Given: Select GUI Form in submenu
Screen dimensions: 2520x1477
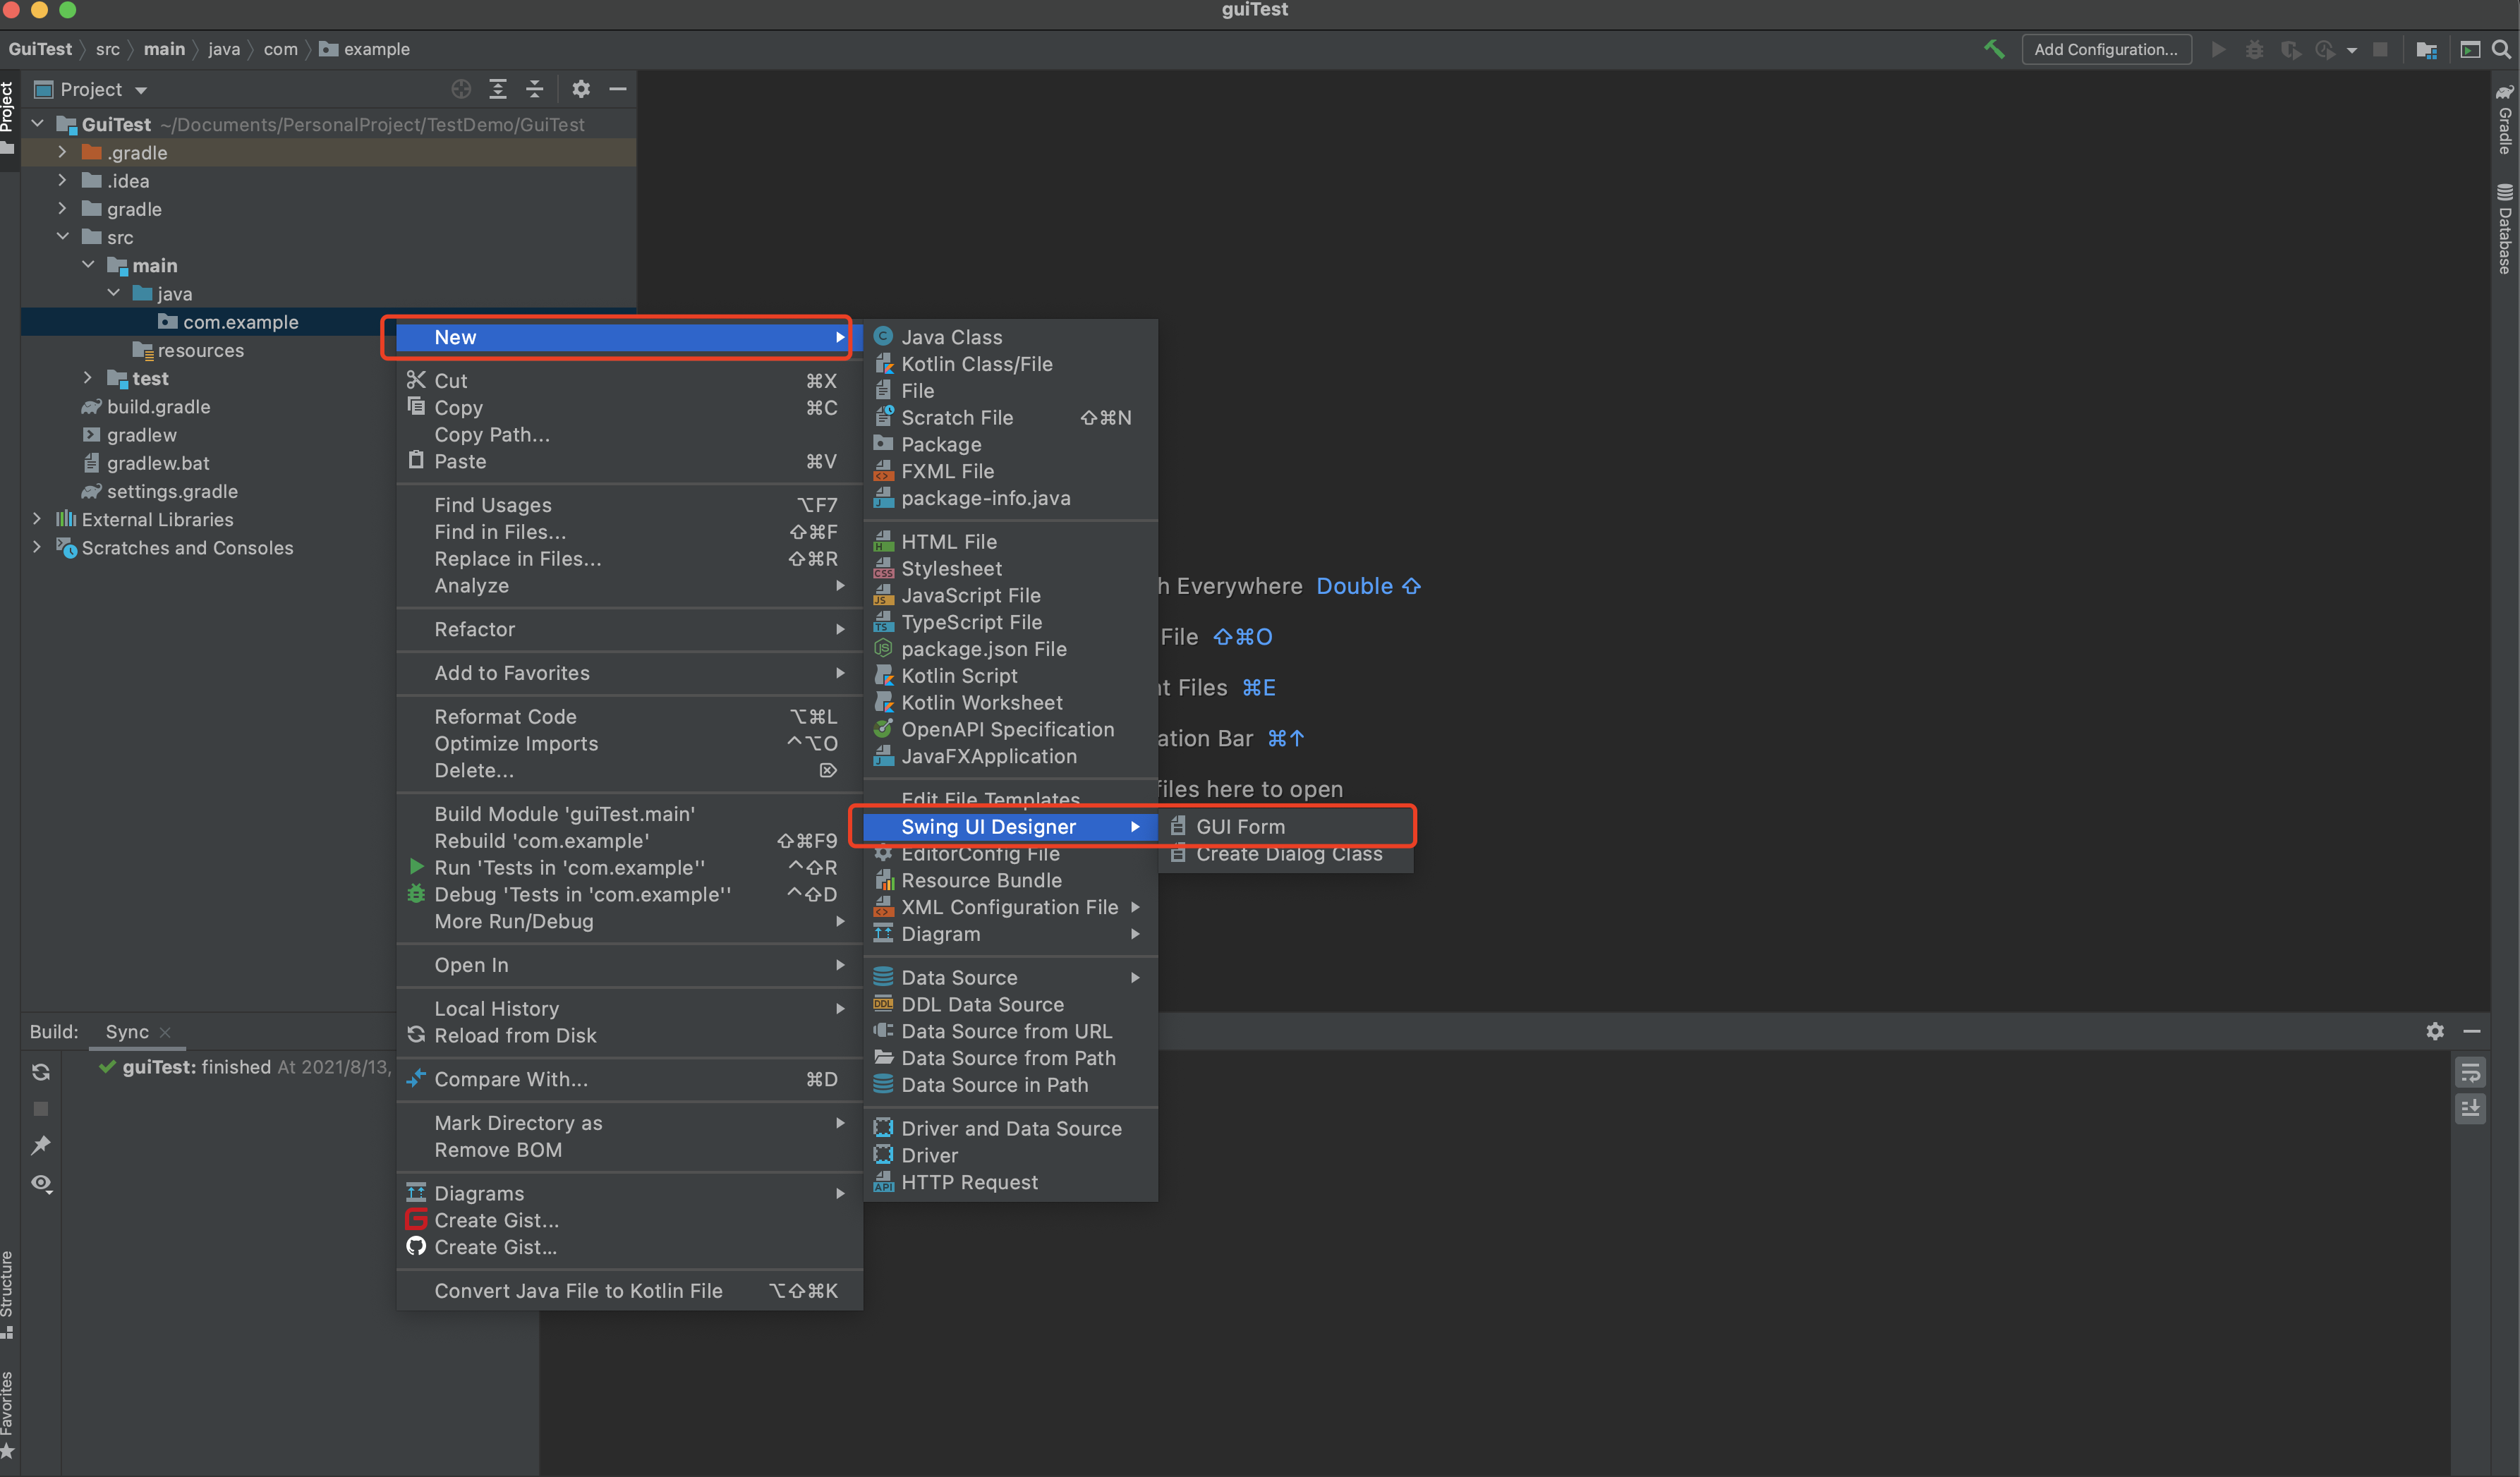Looking at the screenshot, I should [1285, 827].
